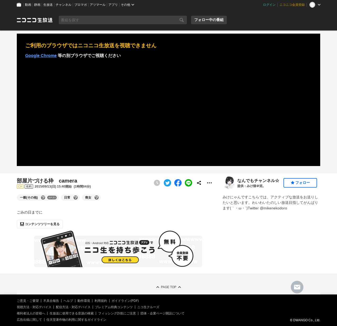Open 任天堂著作物の利用に関するガイドライン link

(x=76, y=320)
